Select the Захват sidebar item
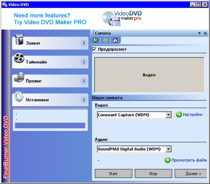 point(50,43)
